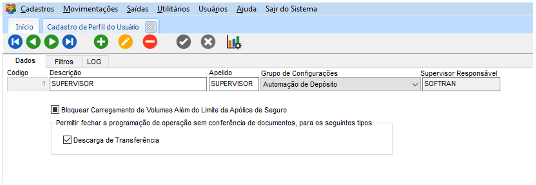
Task: Switch to the Filtros tab
Action: 64,62
